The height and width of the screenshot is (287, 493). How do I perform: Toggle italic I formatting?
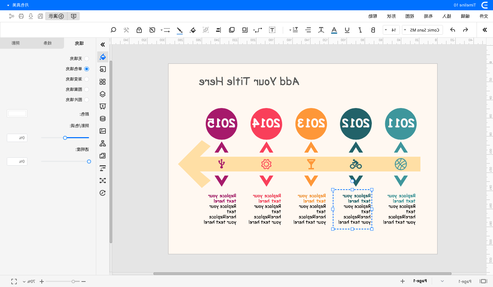pyautogui.click(x=360, y=30)
